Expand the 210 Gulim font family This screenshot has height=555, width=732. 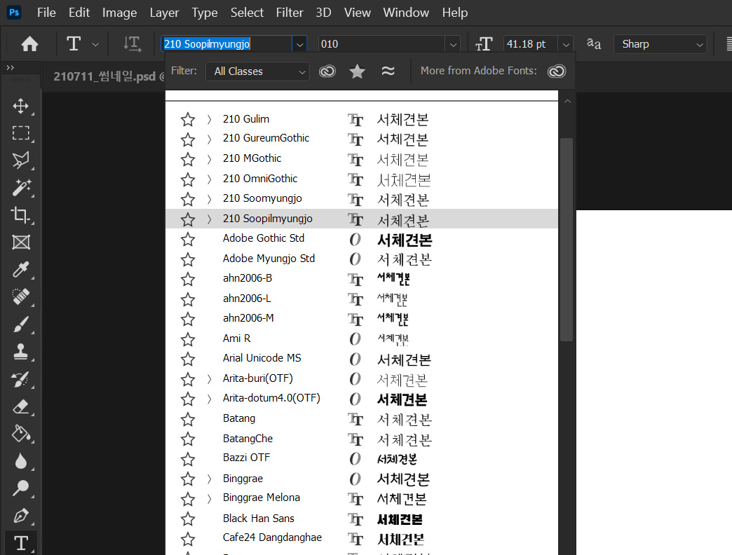[x=209, y=119]
